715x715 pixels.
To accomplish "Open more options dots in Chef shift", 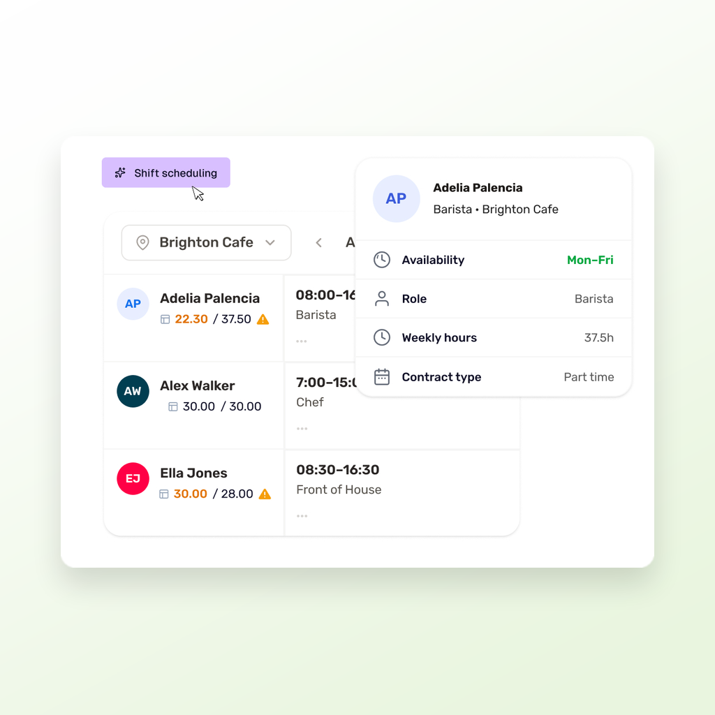I will point(302,429).
